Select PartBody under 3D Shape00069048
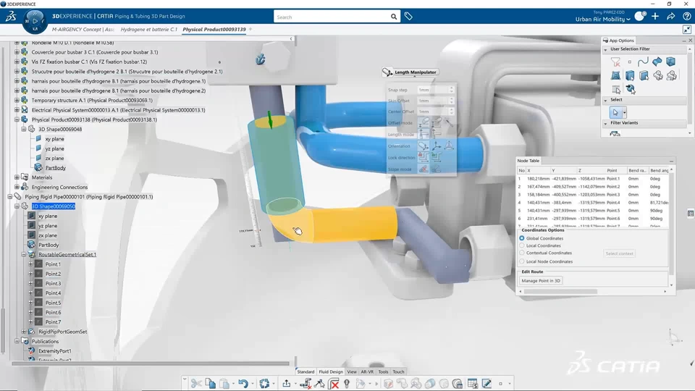 point(56,167)
